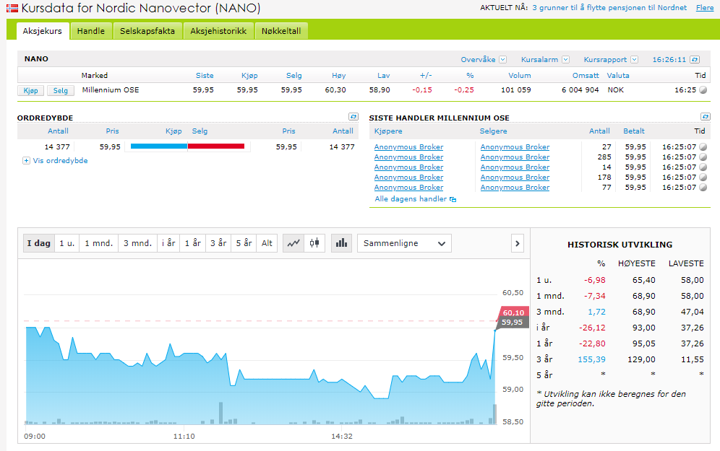This screenshot has height=451, width=720.
Task: Switch chart to candlestick view
Action: point(314,243)
